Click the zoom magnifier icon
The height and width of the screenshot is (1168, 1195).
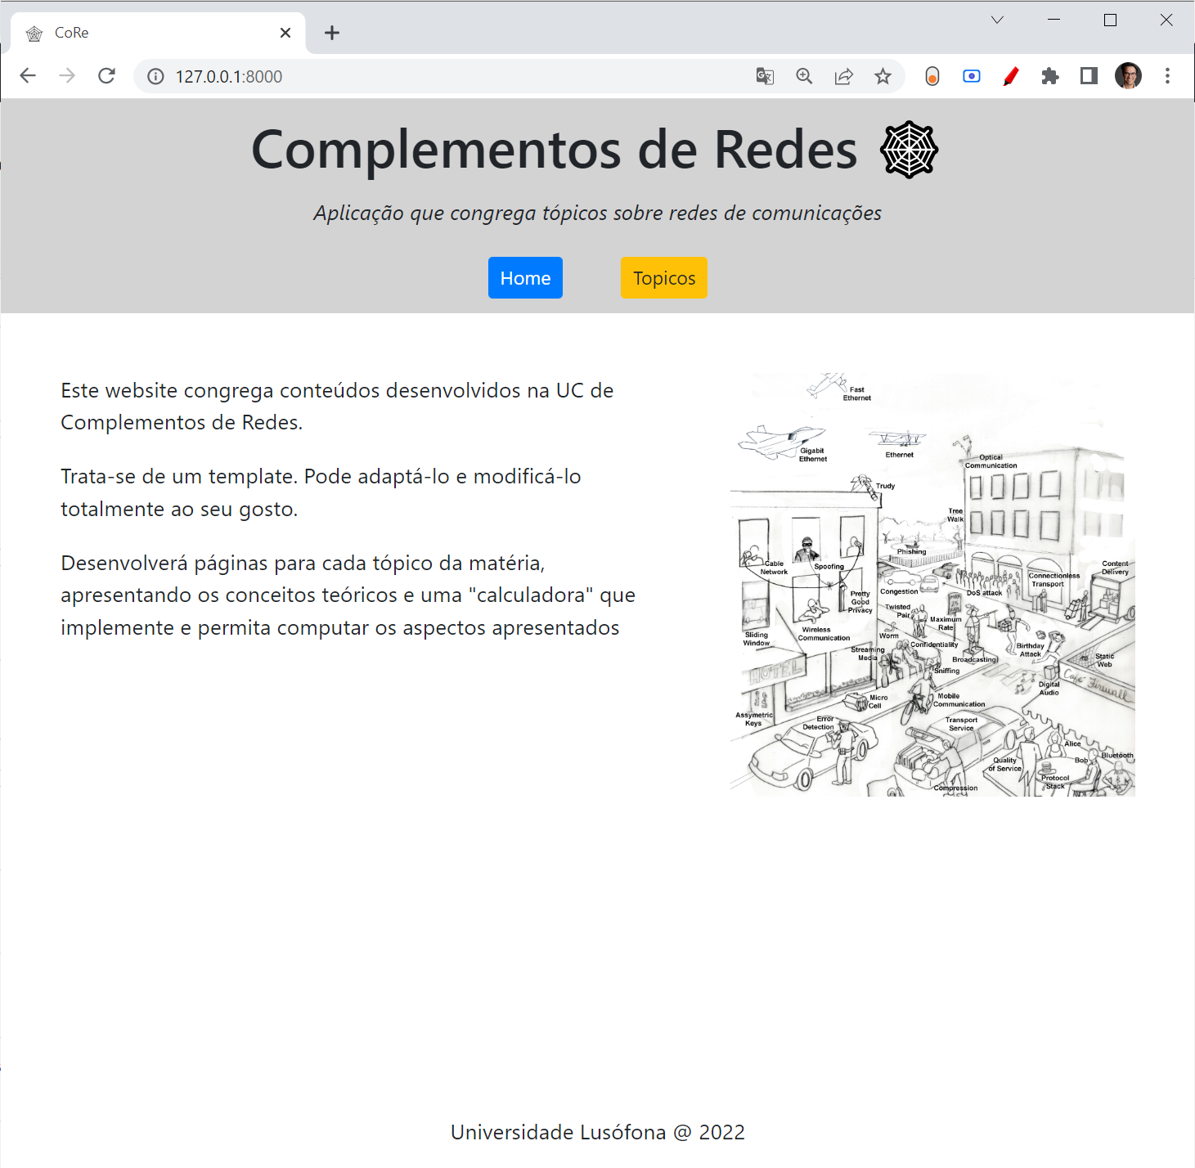pos(804,76)
